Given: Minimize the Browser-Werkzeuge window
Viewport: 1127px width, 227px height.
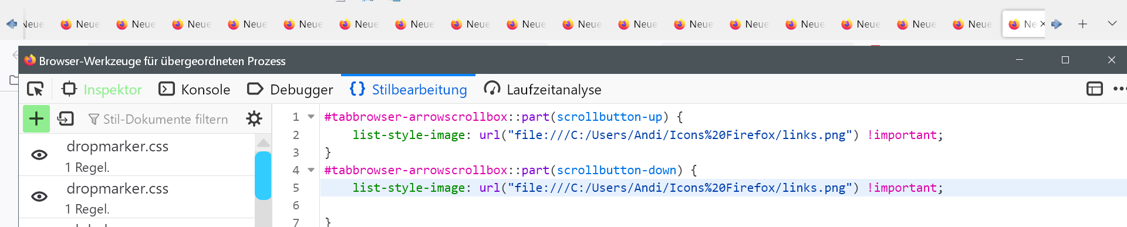Looking at the screenshot, I should (1020, 60).
